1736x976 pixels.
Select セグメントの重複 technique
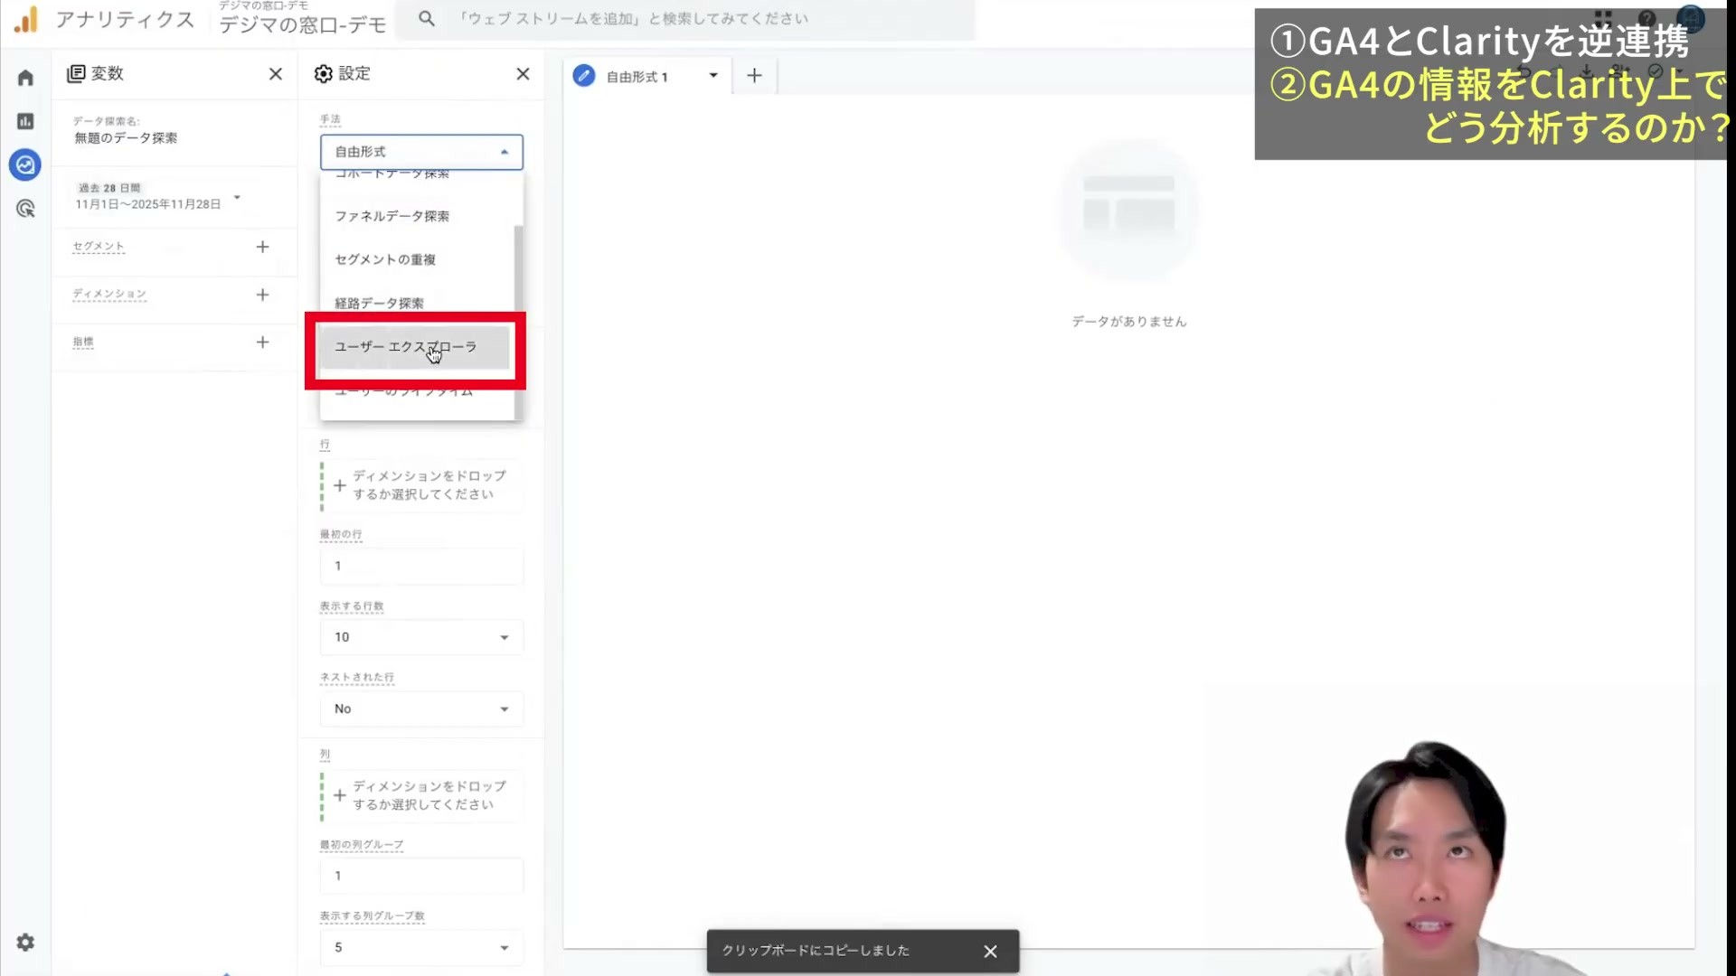418,259
